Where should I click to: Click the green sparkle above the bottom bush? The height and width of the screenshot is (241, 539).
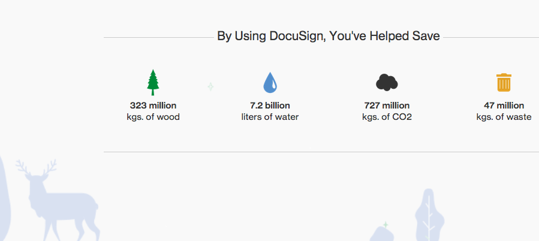tap(386, 225)
